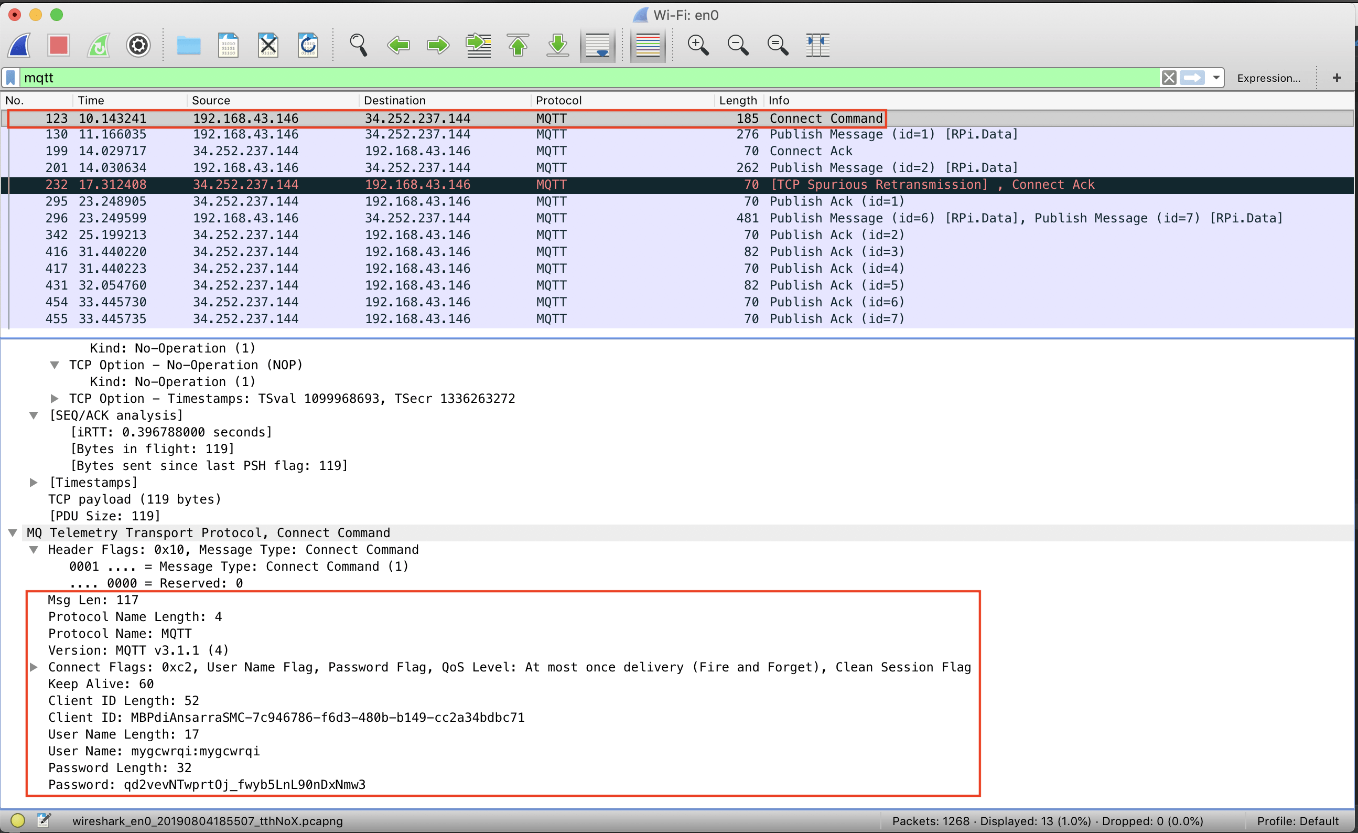Click in the mqtt display filter field
Screen dimensions: 1358x833
point(590,78)
